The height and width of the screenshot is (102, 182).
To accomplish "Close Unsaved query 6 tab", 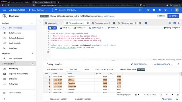I will tap(140, 23).
